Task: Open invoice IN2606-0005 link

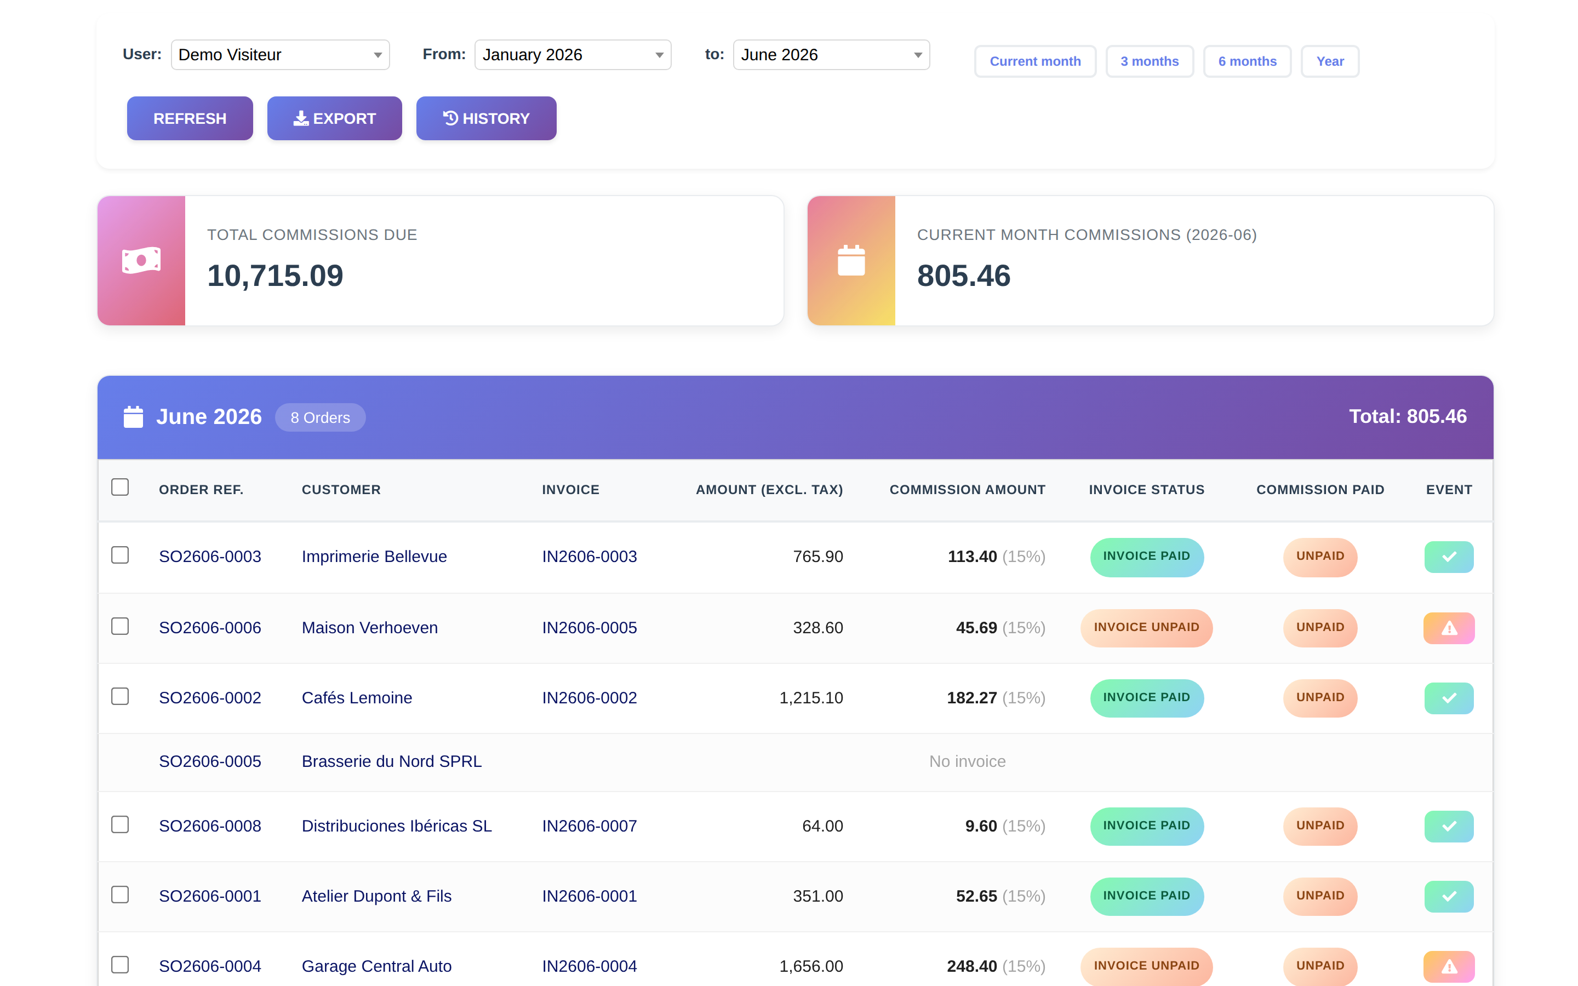Action: (x=590, y=627)
